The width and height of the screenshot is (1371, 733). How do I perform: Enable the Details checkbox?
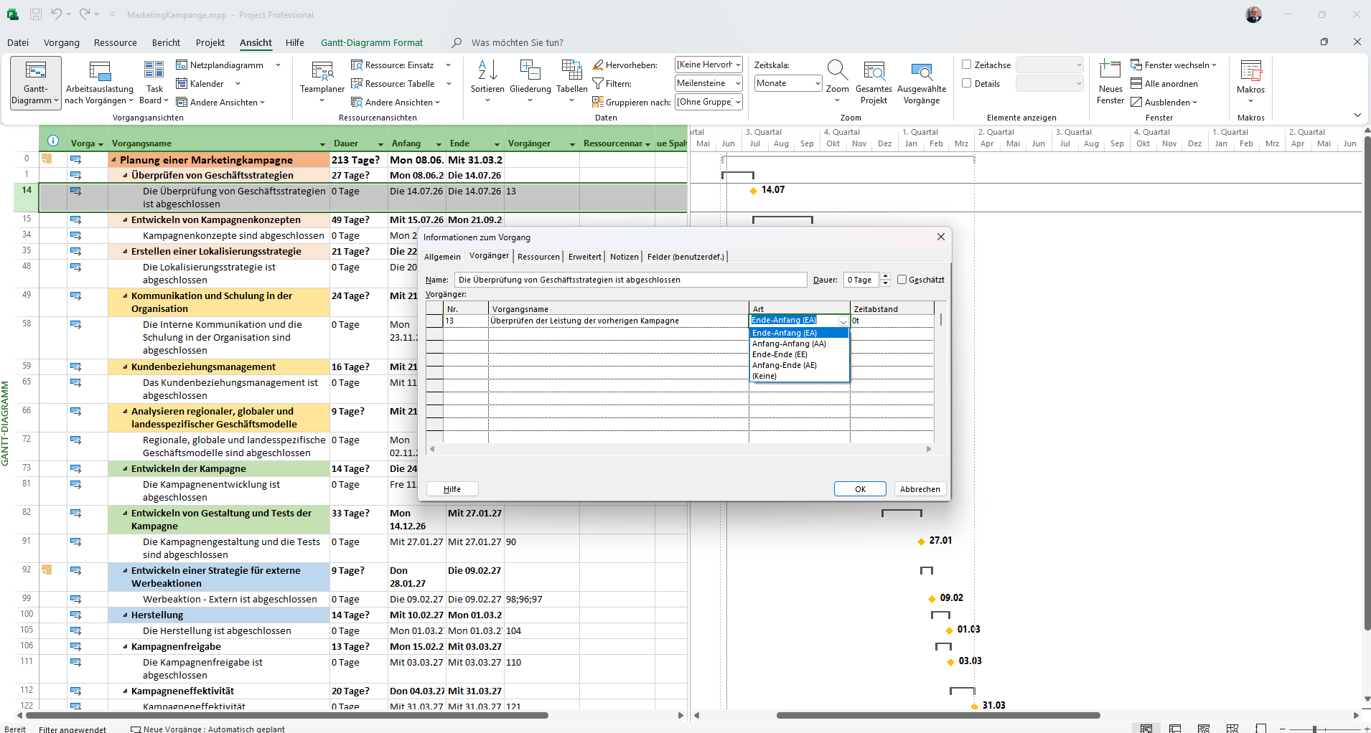click(x=967, y=83)
